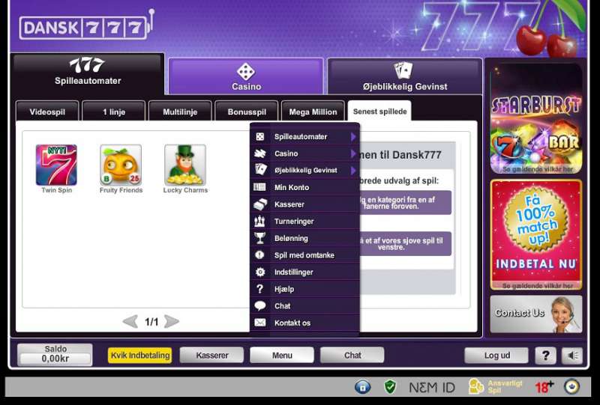Viewport: 600px width, 405px height.
Task: Switch to the Mega Million tab
Action: (x=313, y=112)
